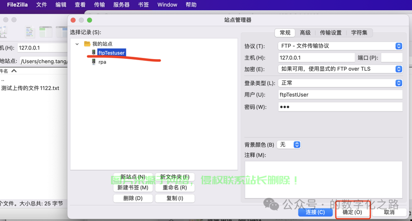The height and width of the screenshot is (221, 412).
Task: Open the 协议 protocol dropdown
Action: pos(340,46)
